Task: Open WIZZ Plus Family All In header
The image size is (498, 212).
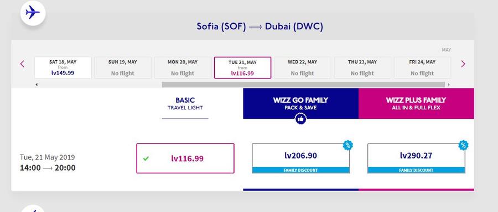Action: click(416, 104)
